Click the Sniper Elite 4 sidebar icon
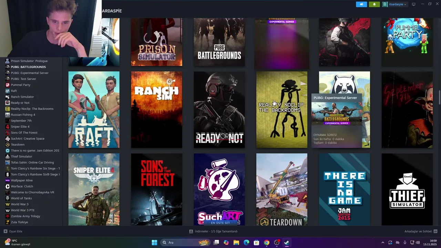 [8, 126]
